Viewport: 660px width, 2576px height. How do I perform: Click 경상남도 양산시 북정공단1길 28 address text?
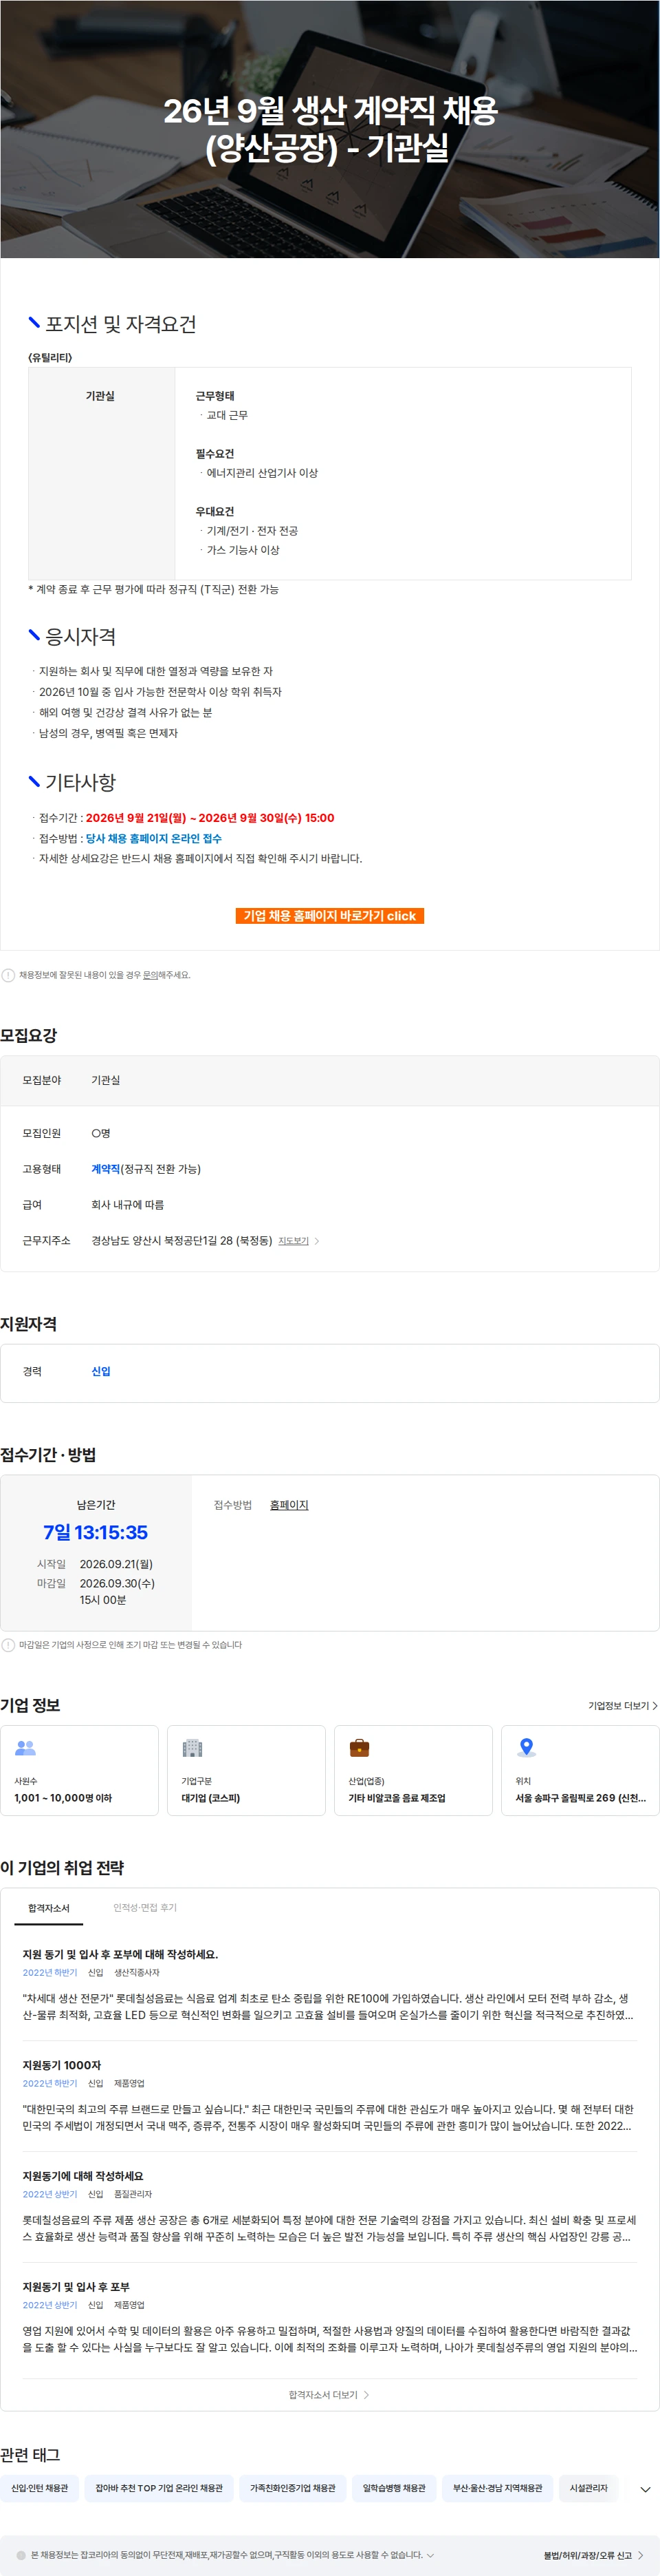pos(181,1241)
